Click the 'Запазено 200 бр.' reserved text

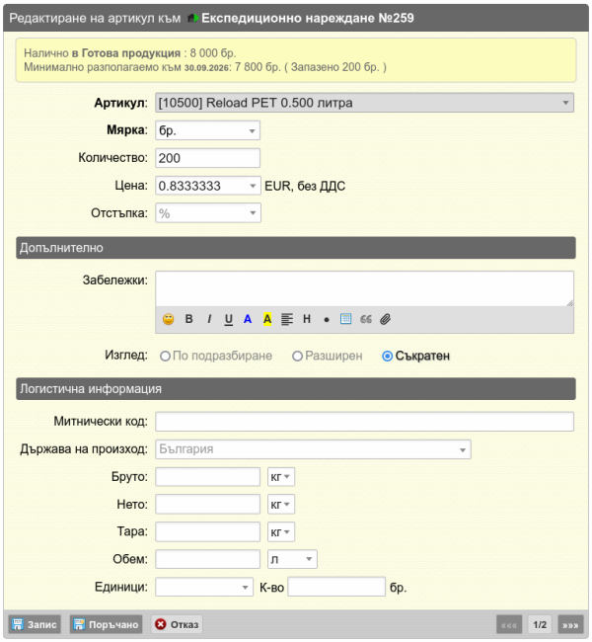click(x=335, y=67)
